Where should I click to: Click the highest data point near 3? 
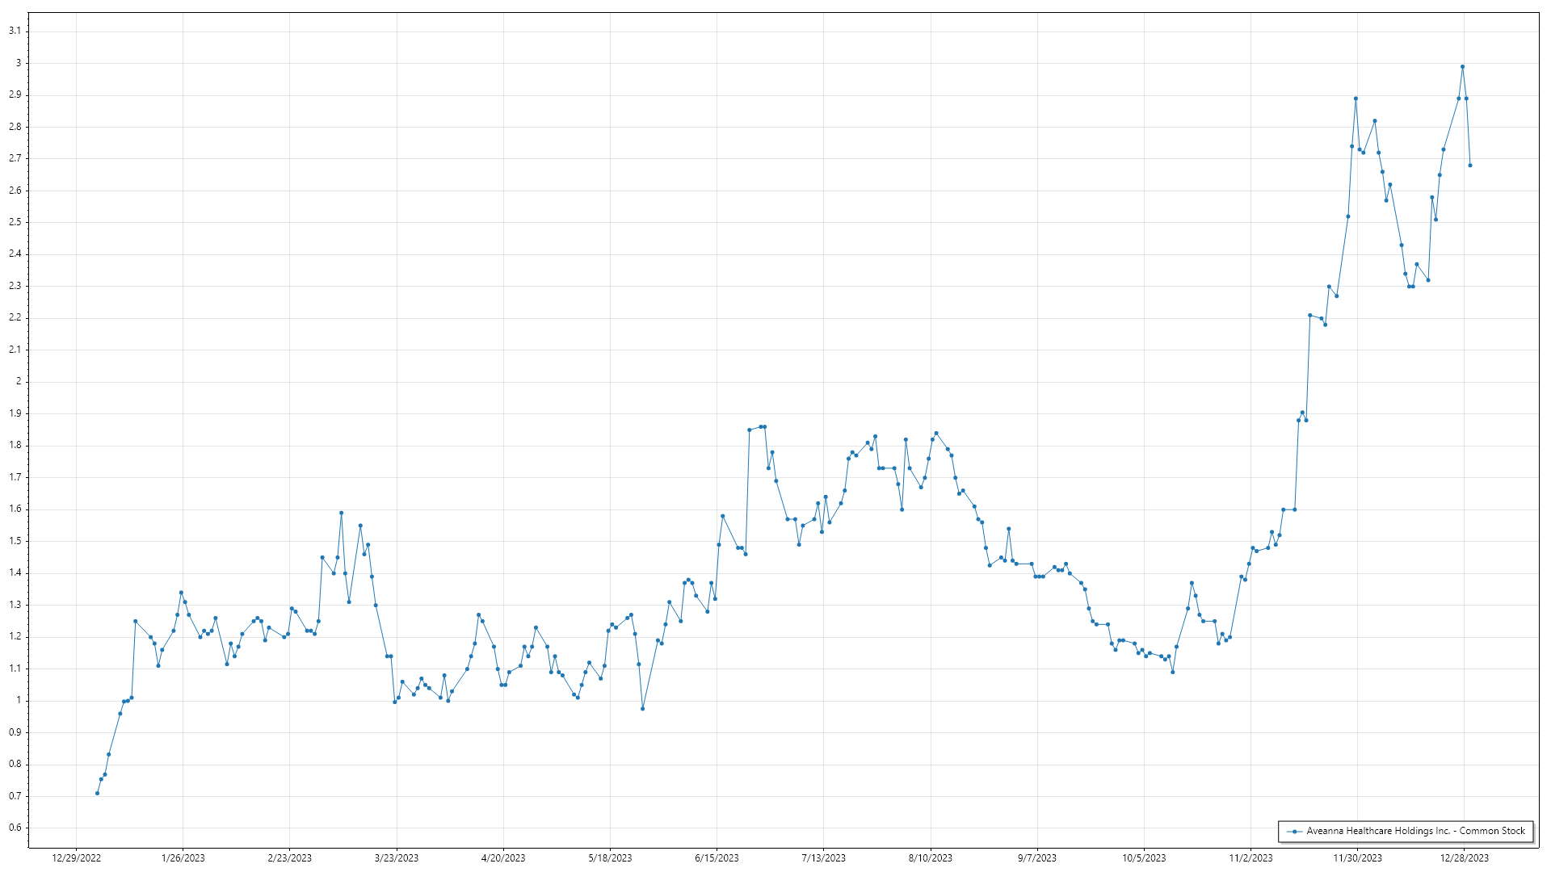pos(1462,67)
